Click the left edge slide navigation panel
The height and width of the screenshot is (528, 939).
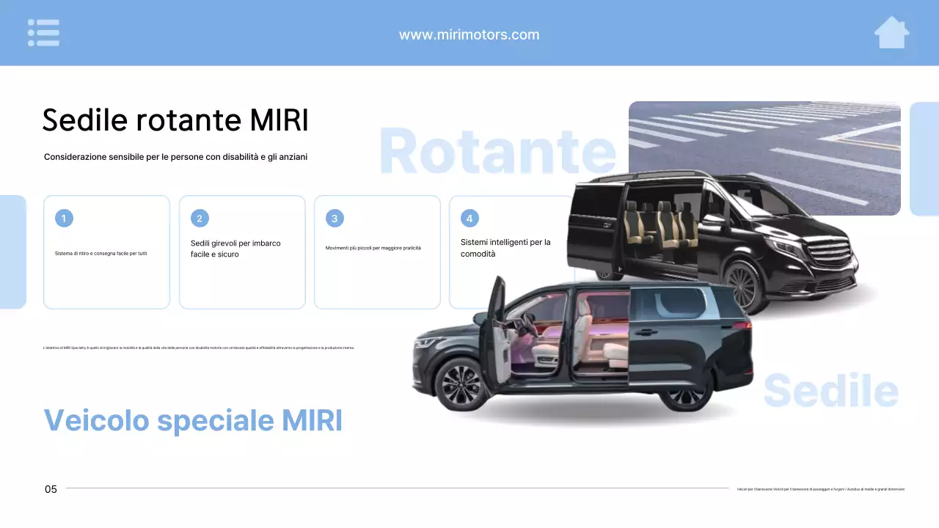(x=12, y=252)
